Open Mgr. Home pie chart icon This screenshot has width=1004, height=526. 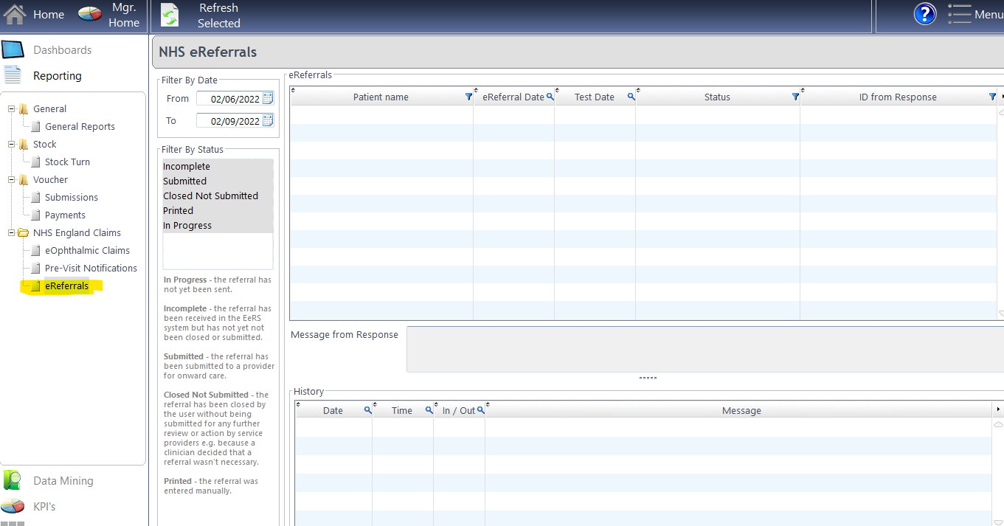(90, 14)
